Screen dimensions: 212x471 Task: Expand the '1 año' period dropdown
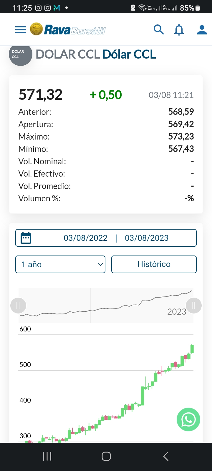click(x=60, y=264)
